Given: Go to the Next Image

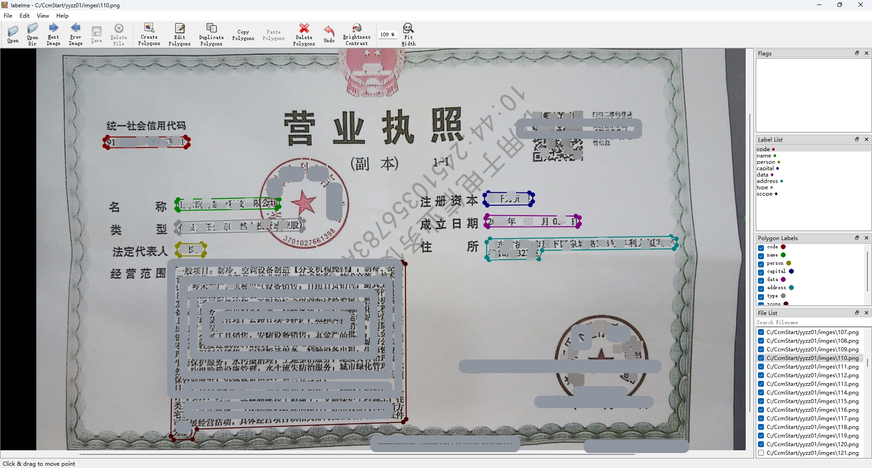Looking at the screenshot, I should tap(53, 34).
